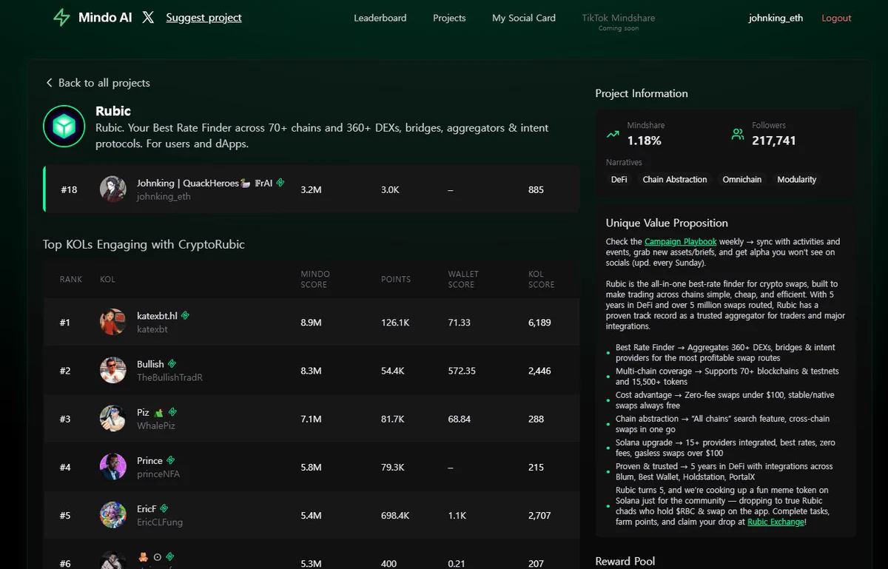The width and height of the screenshot is (888, 569).
Task: Select the DeFi narrative tag
Action: pos(619,180)
